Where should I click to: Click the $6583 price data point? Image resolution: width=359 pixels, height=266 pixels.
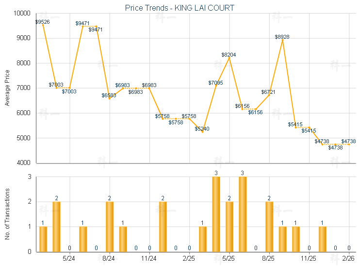click(110, 98)
